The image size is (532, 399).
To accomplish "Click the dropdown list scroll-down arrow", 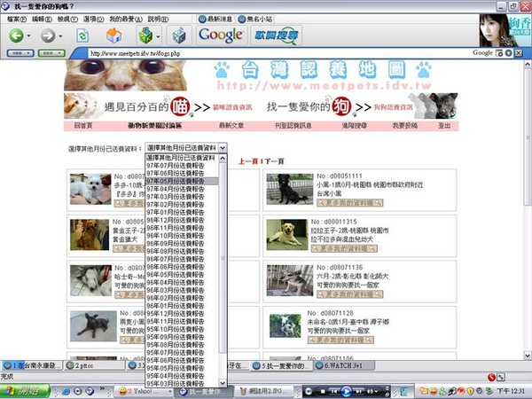I will [223, 383].
